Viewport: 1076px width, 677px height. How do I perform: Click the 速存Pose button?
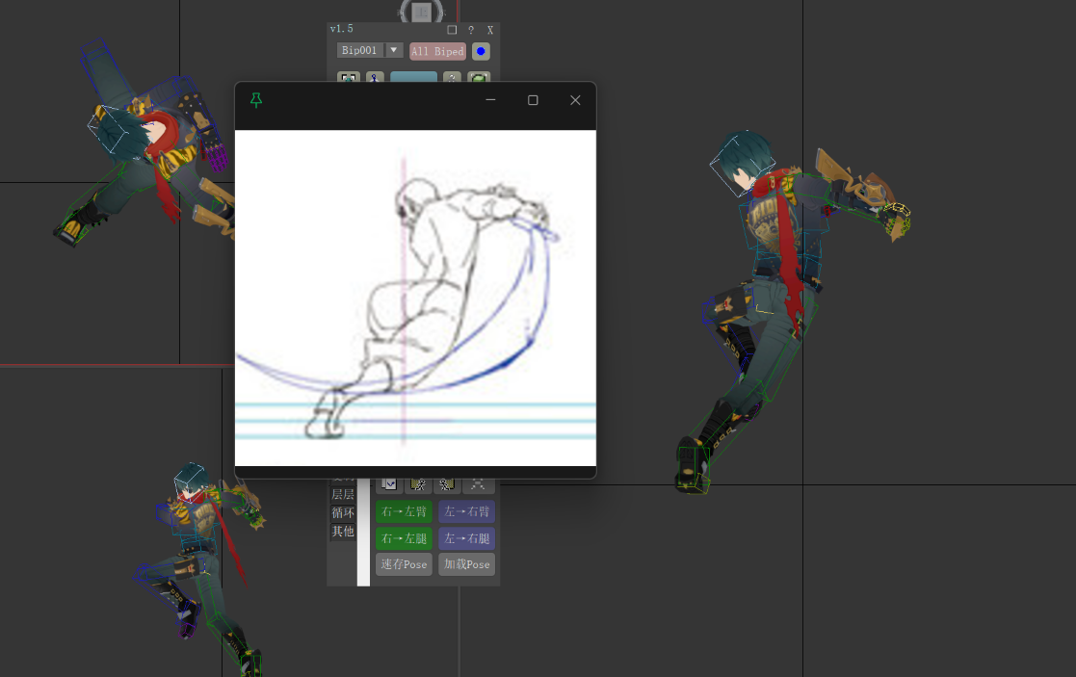click(x=405, y=564)
